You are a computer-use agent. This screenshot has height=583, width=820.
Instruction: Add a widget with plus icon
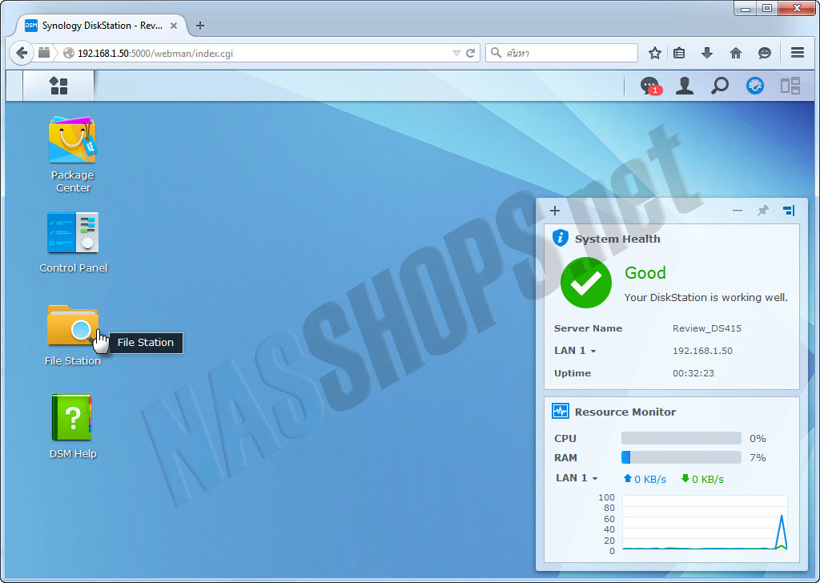(x=555, y=211)
